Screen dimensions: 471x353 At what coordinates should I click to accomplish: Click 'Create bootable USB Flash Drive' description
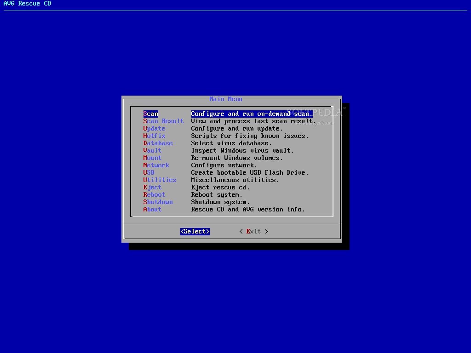click(250, 173)
